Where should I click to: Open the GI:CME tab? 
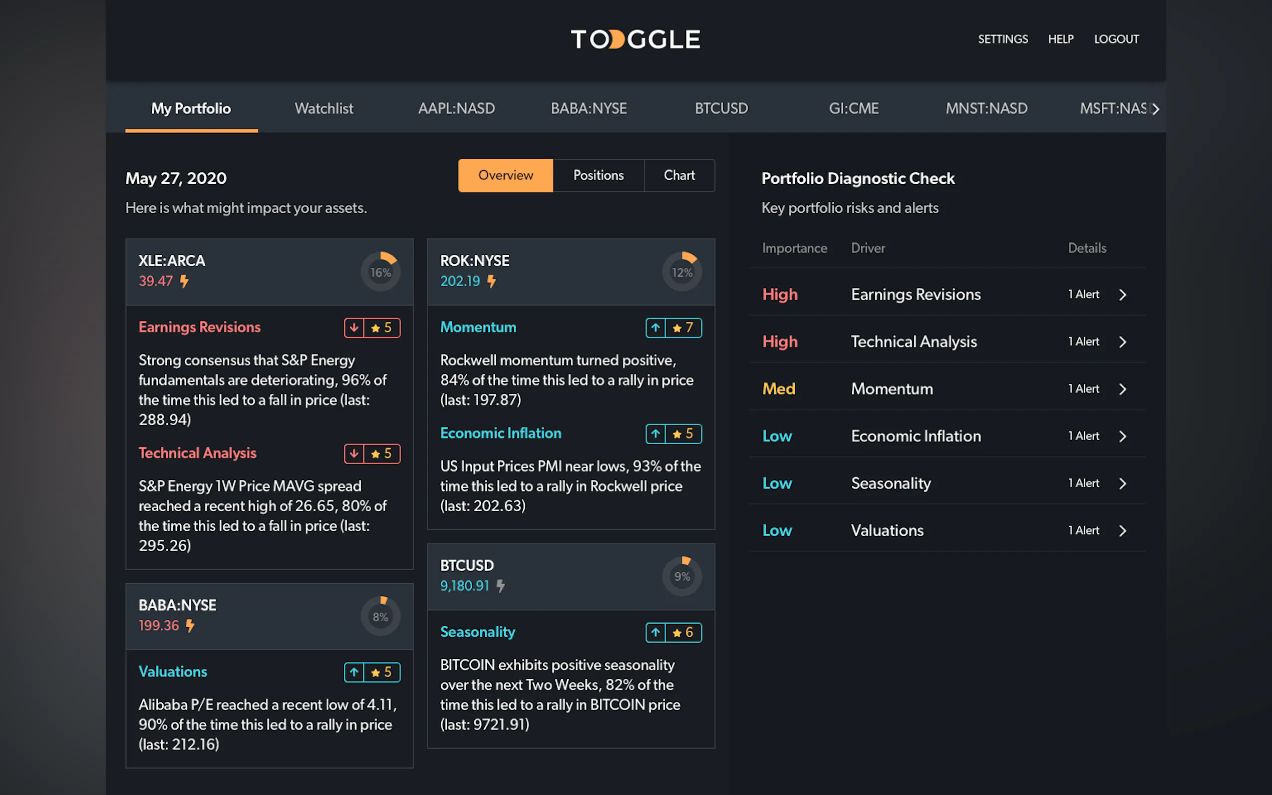tap(854, 108)
